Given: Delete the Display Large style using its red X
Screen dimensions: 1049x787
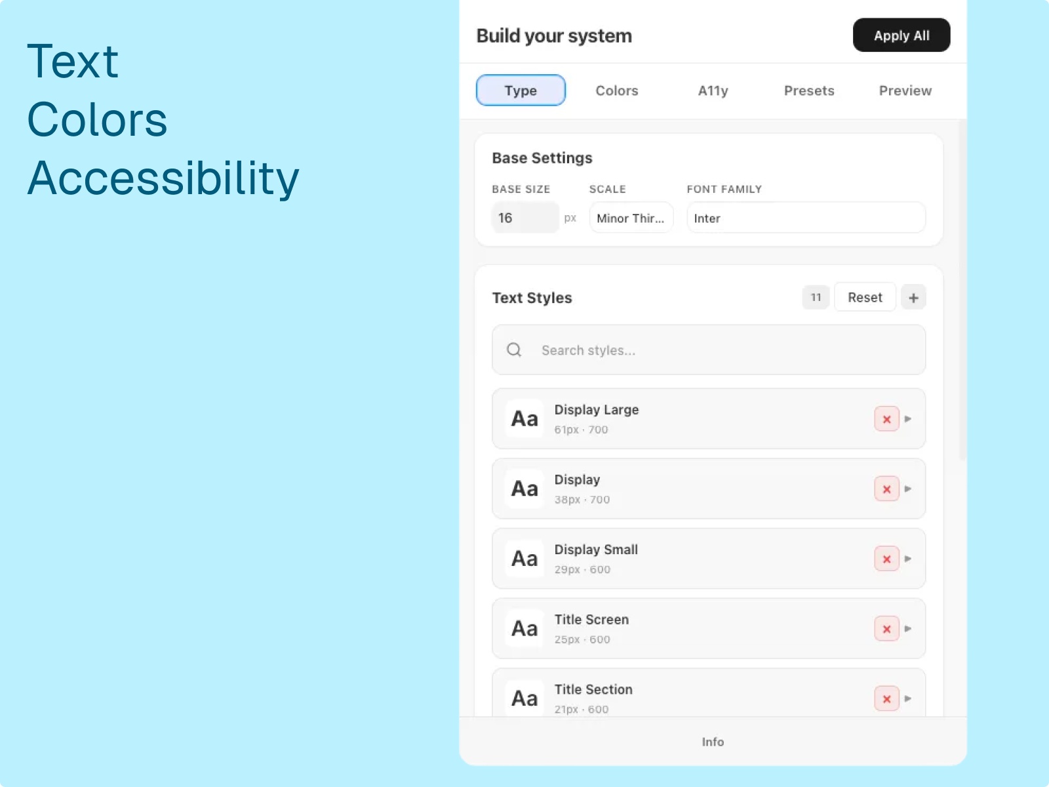Looking at the screenshot, I should click(x=886, y=418).
